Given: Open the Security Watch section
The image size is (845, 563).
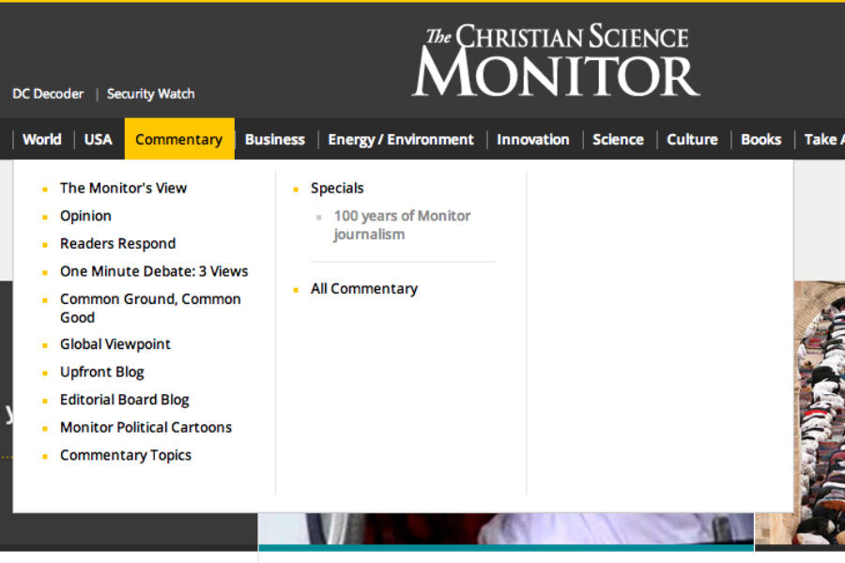Looking at the screenshot, I should point(150,94).
